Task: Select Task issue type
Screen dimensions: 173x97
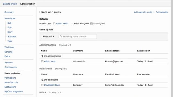Action: coord(10,41)
